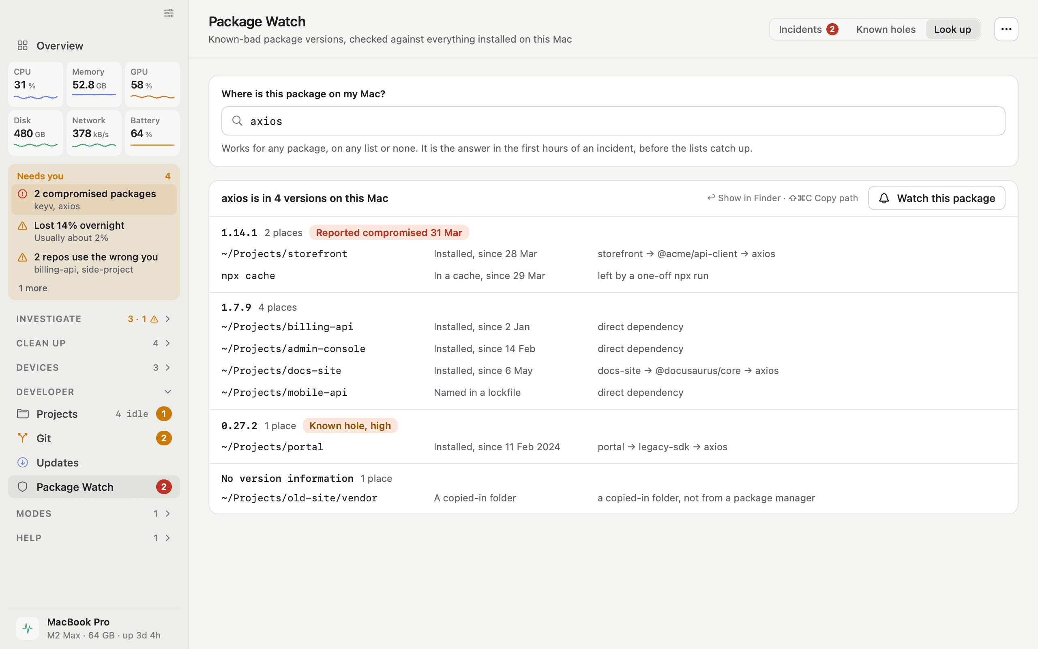The height and width of the screenshot is (649, 1038).
Task: Click the Projects folder icon
Action: (23, 414)
